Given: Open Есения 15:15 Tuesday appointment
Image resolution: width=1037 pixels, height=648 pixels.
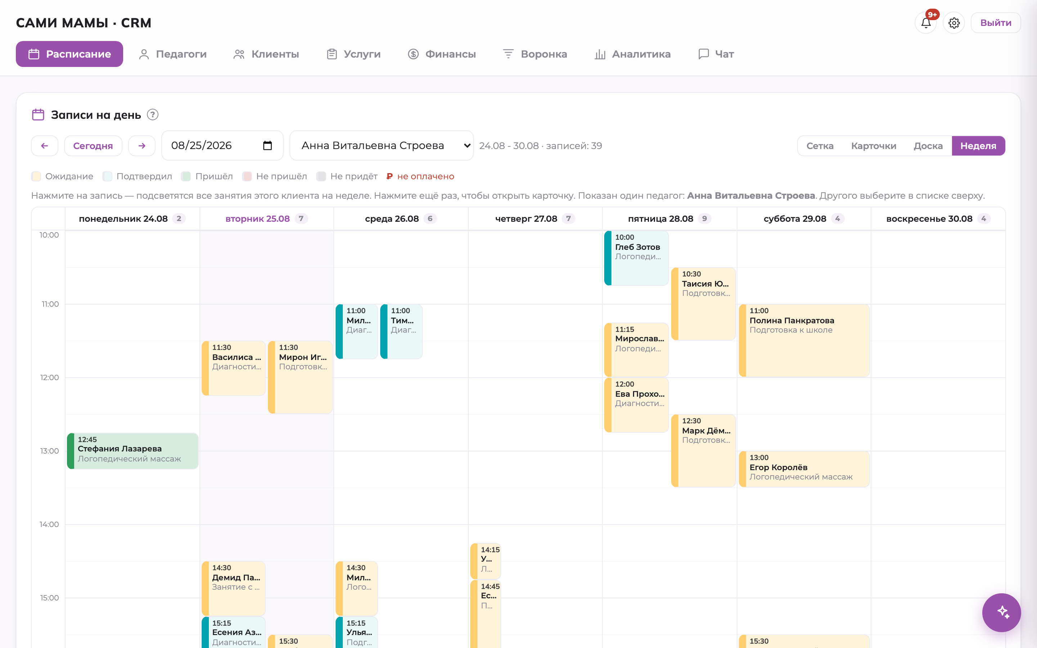Looking at the screenshot, I should point(234,632).
